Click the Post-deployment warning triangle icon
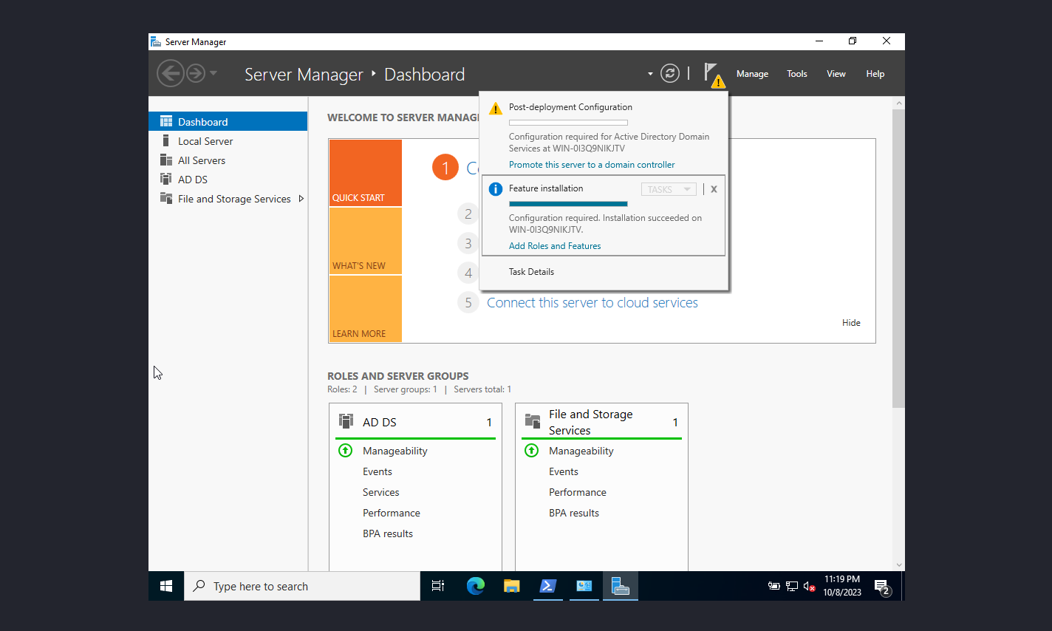Screen dimensions: 1052x631 (x=496, y=109)
